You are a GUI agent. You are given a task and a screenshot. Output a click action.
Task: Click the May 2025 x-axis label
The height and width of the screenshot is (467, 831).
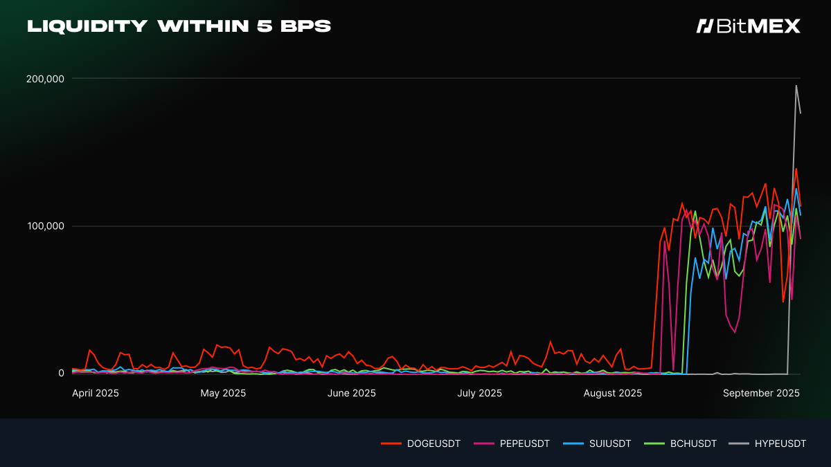coord(223,393)
